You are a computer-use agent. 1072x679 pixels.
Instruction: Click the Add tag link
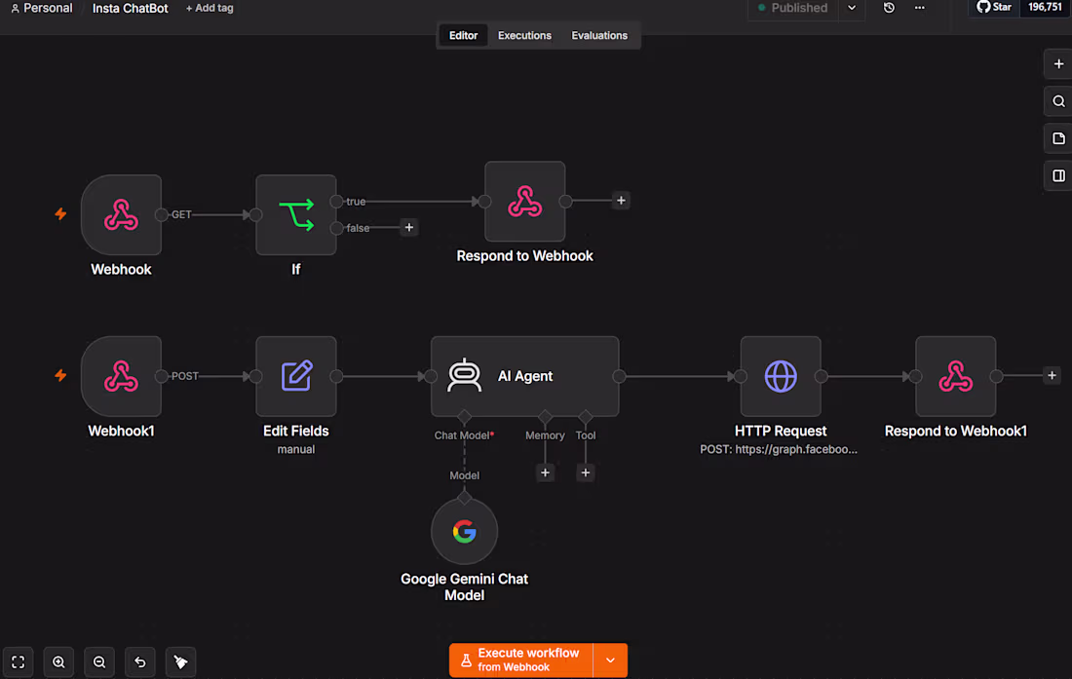[x=210, y=8]
